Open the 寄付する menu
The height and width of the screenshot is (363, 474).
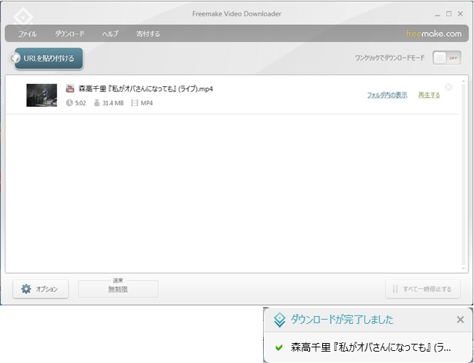(148, 33)
